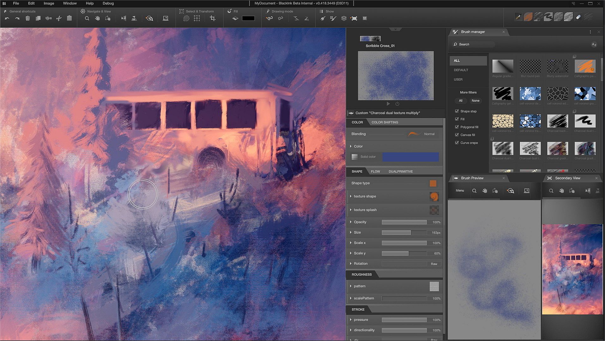Click the paste clipboard icon
This screenshot has height=341, width=605.
70,18
